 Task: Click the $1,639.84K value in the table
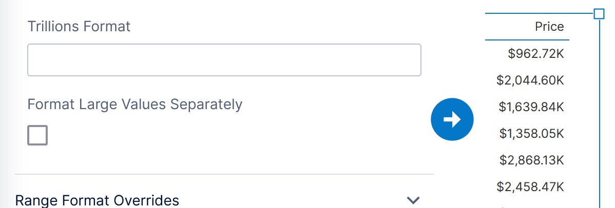[x=531, y=107]
